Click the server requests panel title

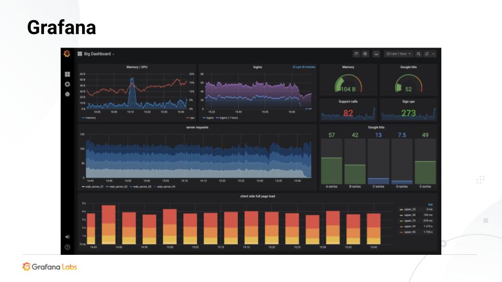197,127
